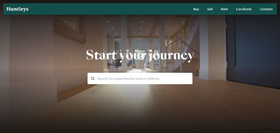
Task: Open the Buy menu item
Action: click(x=196, y=9)
